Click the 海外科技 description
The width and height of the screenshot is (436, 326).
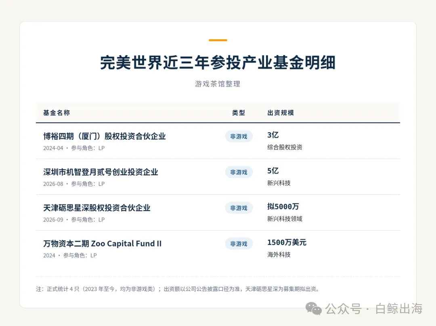(x=279, y=255)
